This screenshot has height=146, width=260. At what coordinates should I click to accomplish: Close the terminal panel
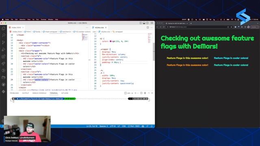coord(152,93)
